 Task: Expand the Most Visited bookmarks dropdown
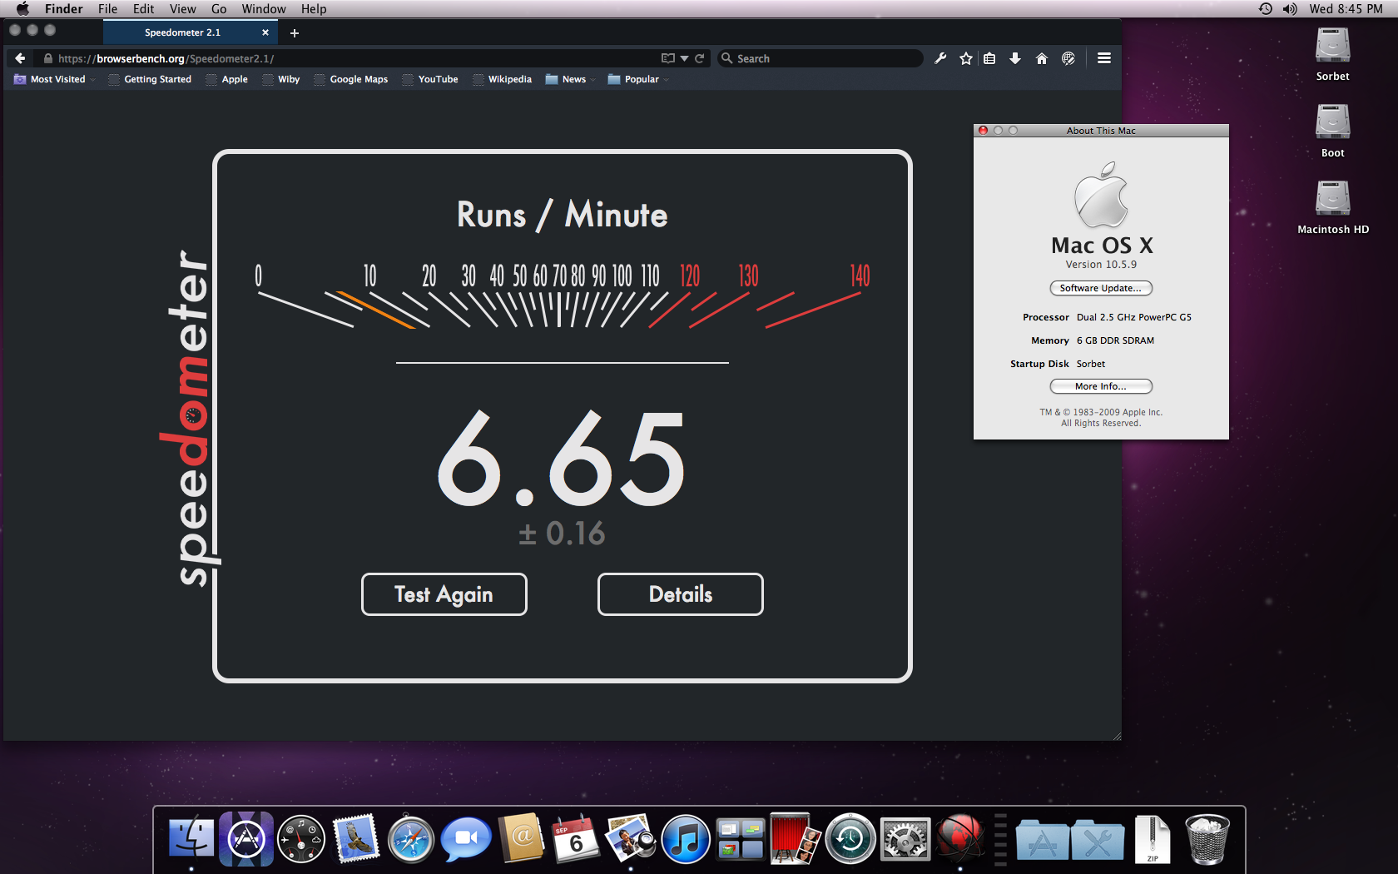coord(55,79)
